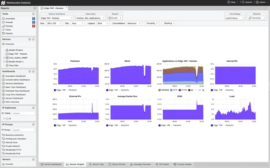Select Border Router 1 device
This screenshot has width=270, height=168.
click(16, 62)
